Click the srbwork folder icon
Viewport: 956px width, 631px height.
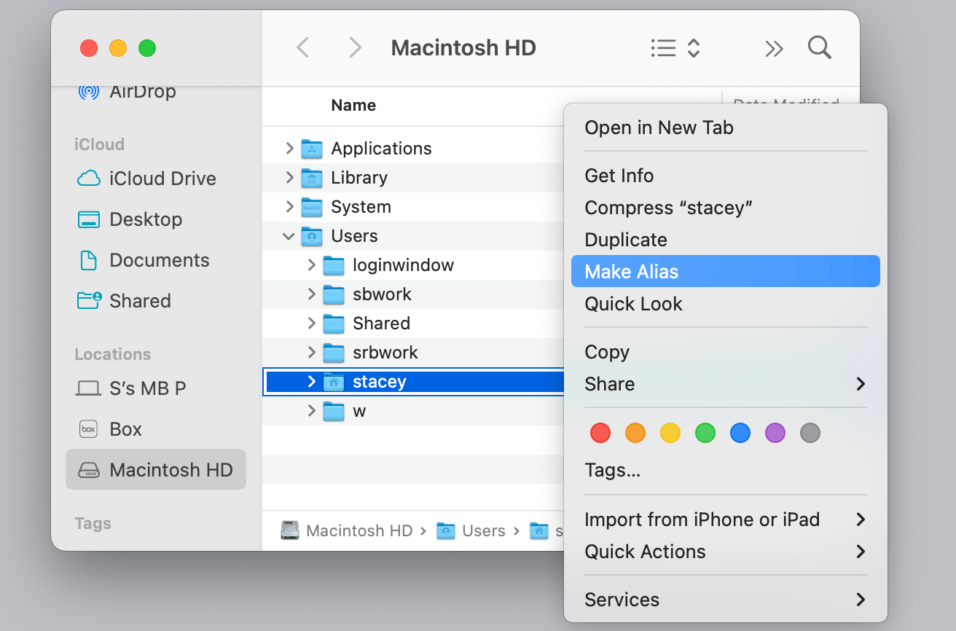[334, 353]
